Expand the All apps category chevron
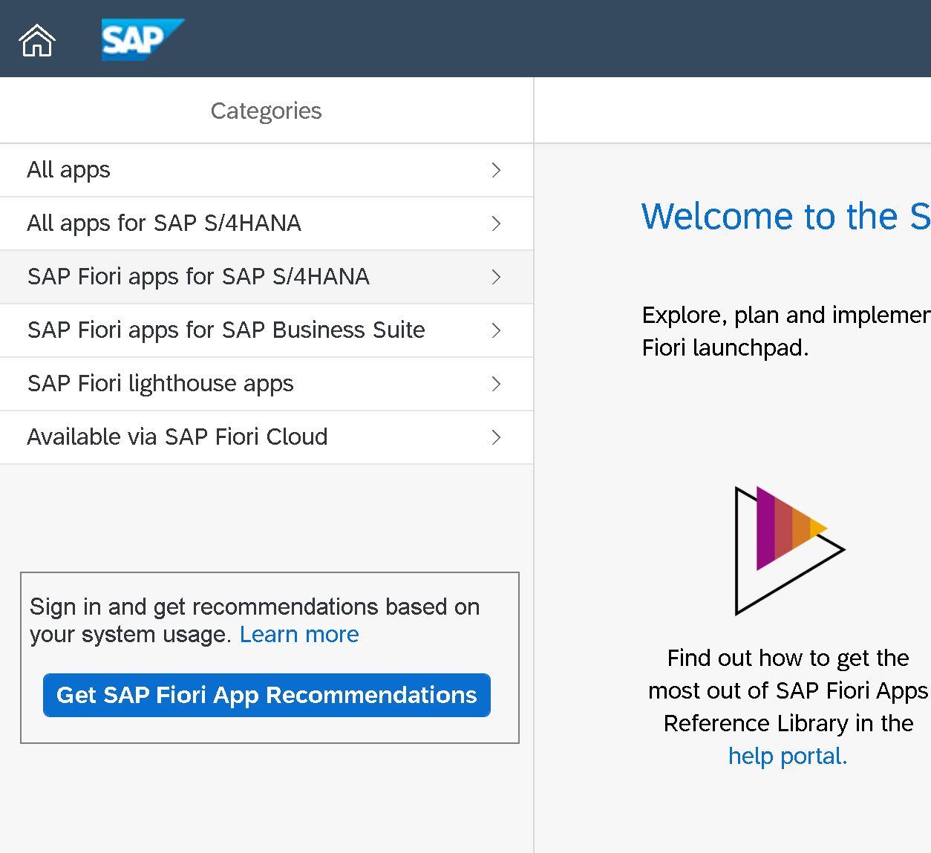Image resolution: width=931 pixels, height=853 pixels. pyautogui.click(x=496, y=170)
